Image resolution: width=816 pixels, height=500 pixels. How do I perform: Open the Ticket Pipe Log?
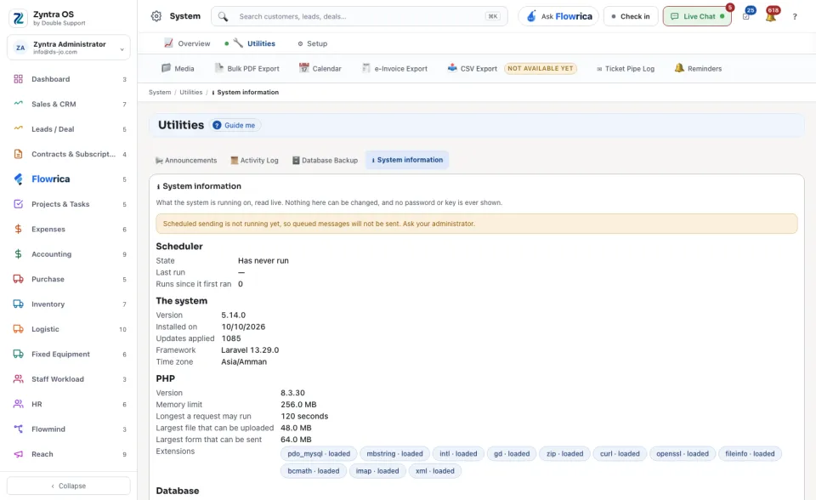pyautogui.click(x=625, y=69)
